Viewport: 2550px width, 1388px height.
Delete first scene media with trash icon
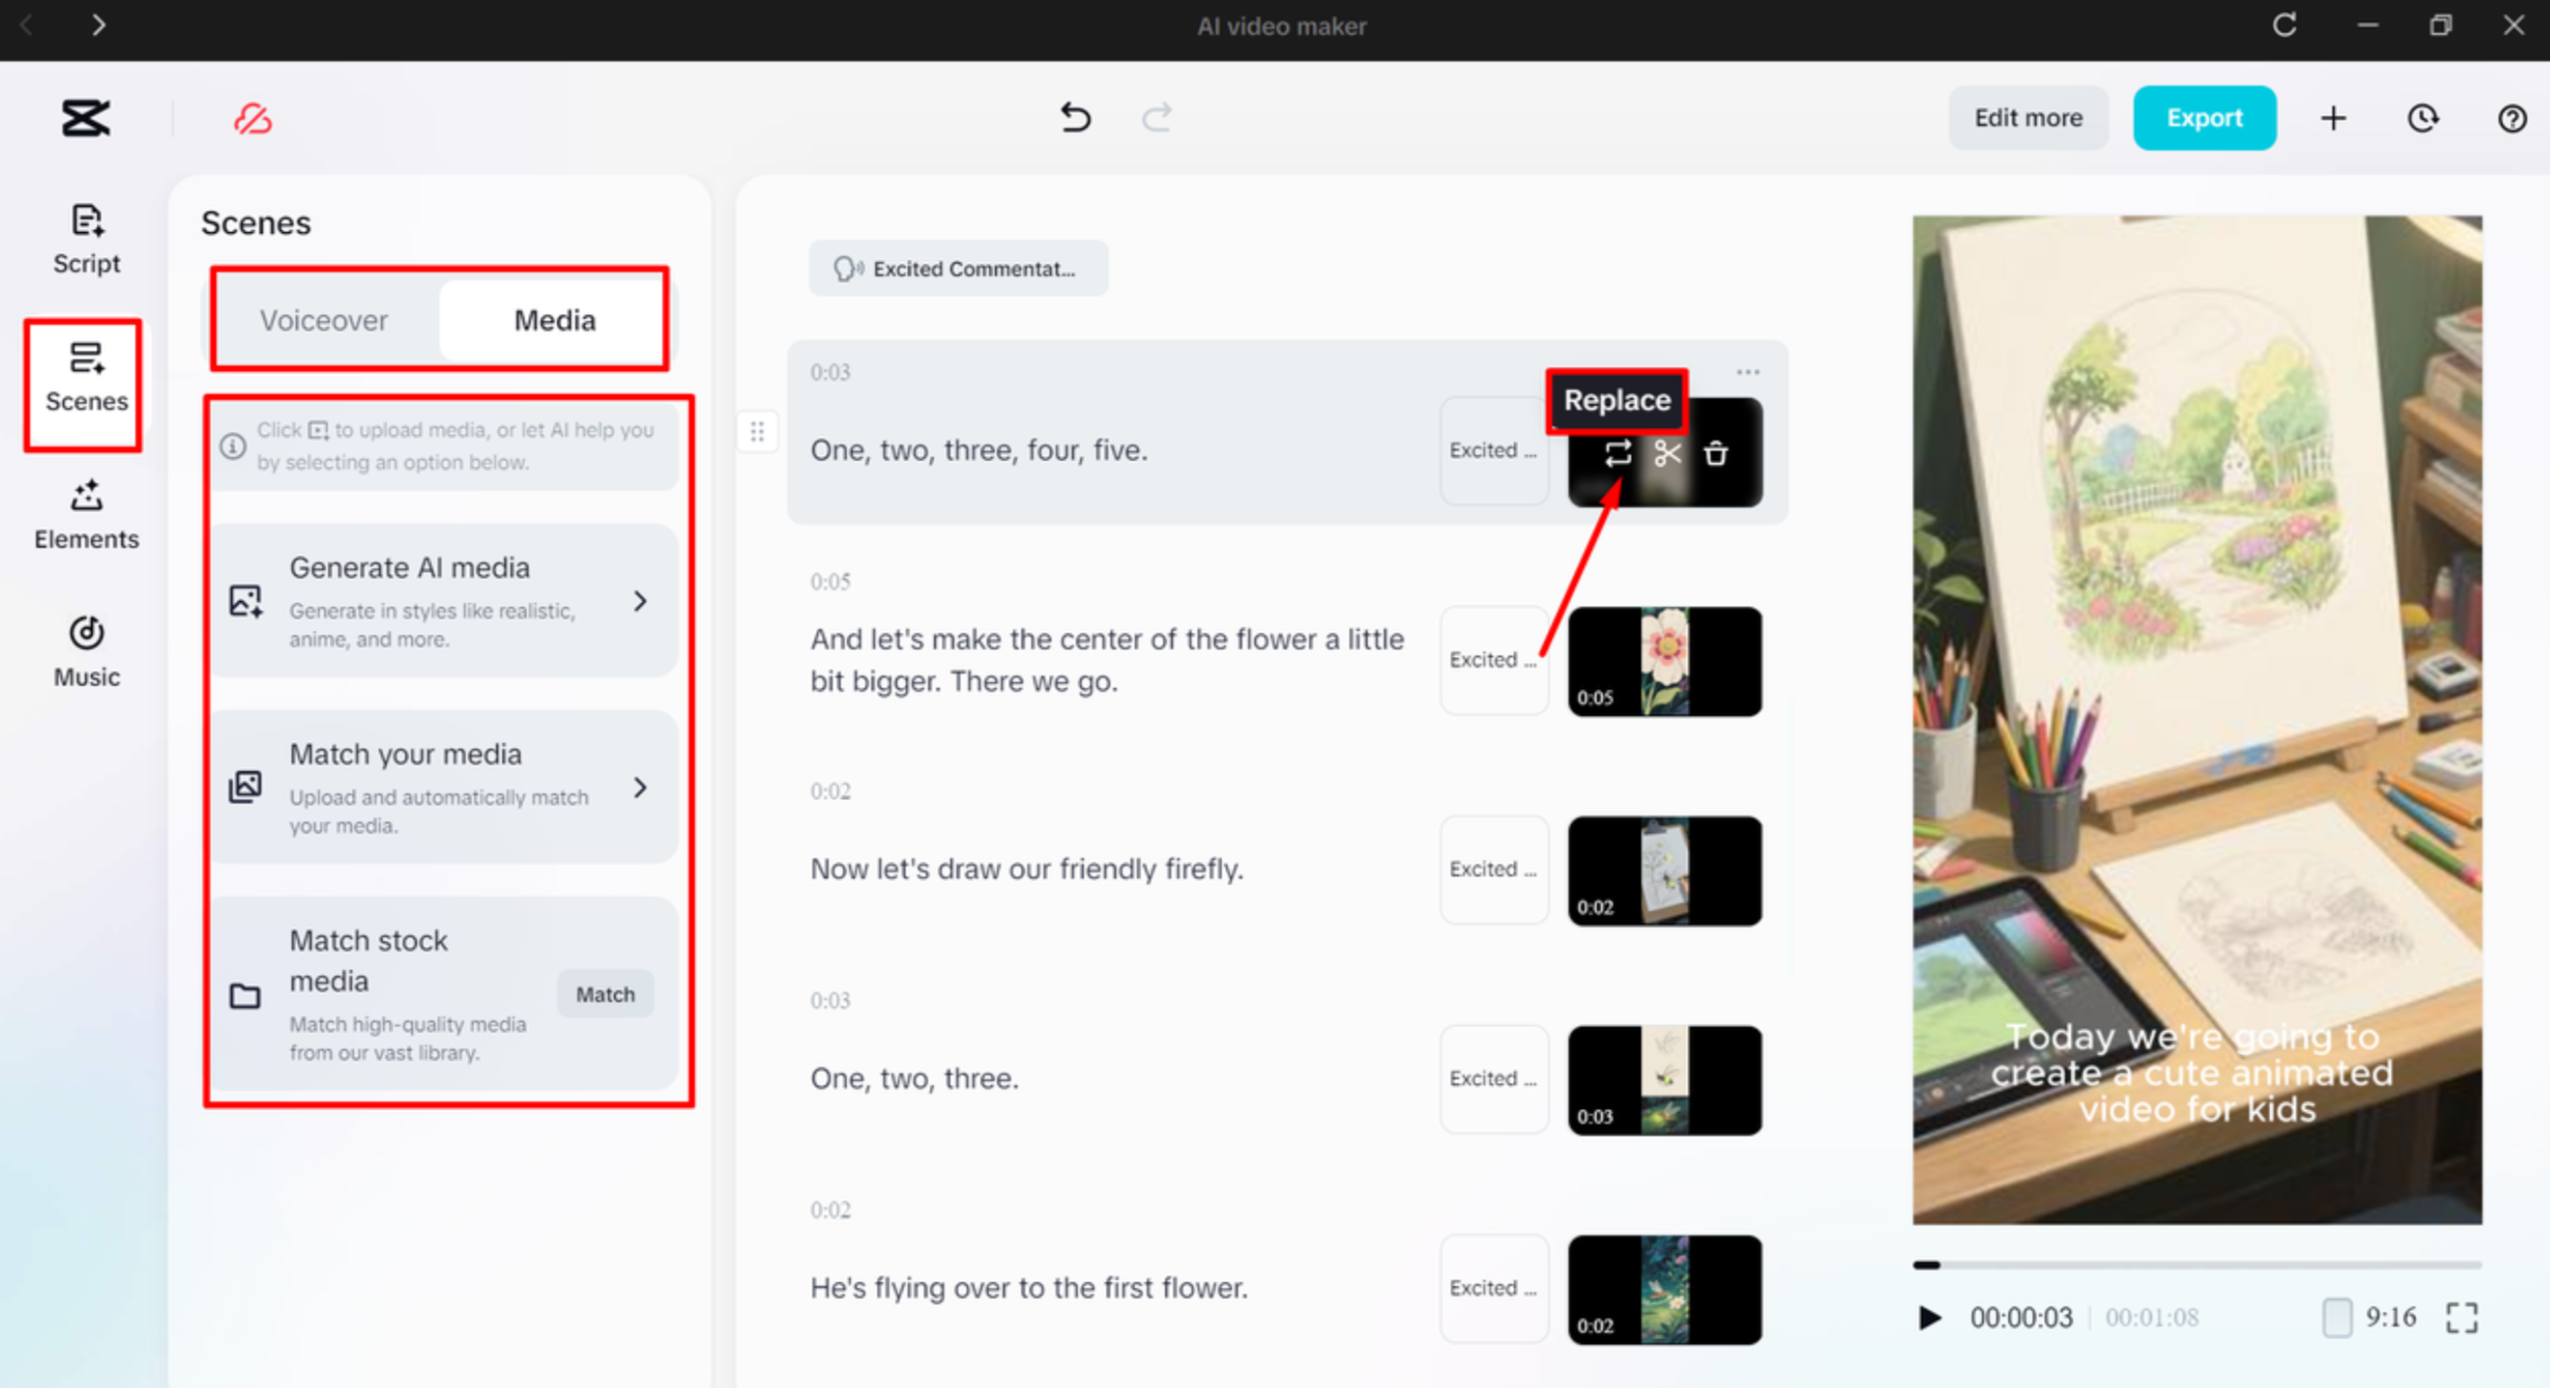pos(1716,454)
